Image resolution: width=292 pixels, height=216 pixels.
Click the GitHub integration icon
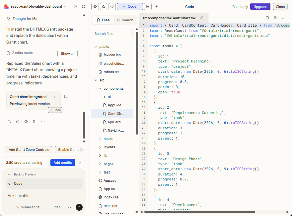(x=112, y=7)
